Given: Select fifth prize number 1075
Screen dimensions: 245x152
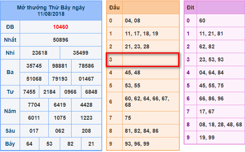Looking at the screenshot, I should click(60, 118).
